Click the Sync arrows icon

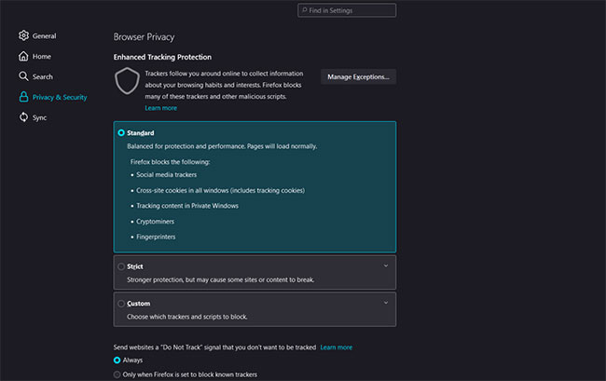(x=23, y=117)
